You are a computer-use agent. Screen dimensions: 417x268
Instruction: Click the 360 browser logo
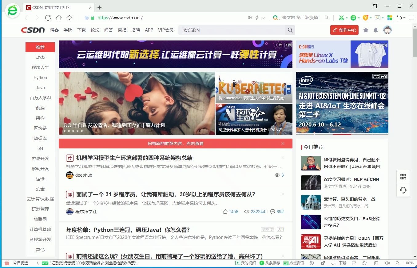[13, 11]
